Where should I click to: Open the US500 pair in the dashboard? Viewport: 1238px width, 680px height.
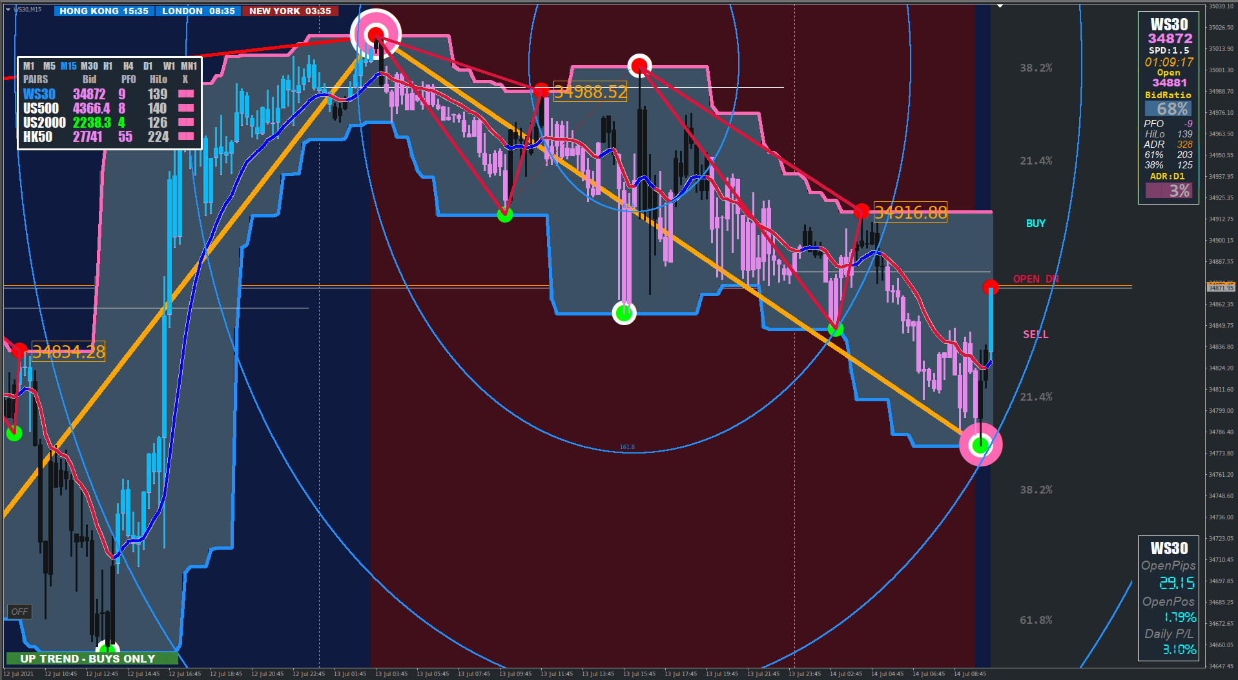pyautogui.click(x=41, y=108)
